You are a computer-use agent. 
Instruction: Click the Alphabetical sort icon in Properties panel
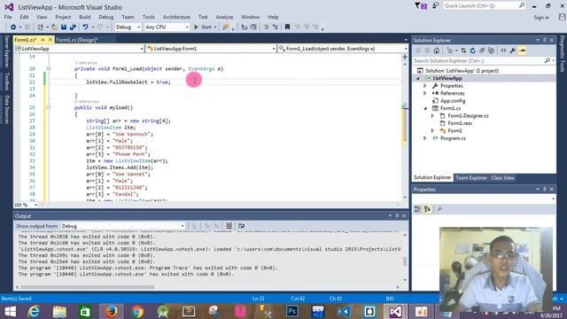427,209
